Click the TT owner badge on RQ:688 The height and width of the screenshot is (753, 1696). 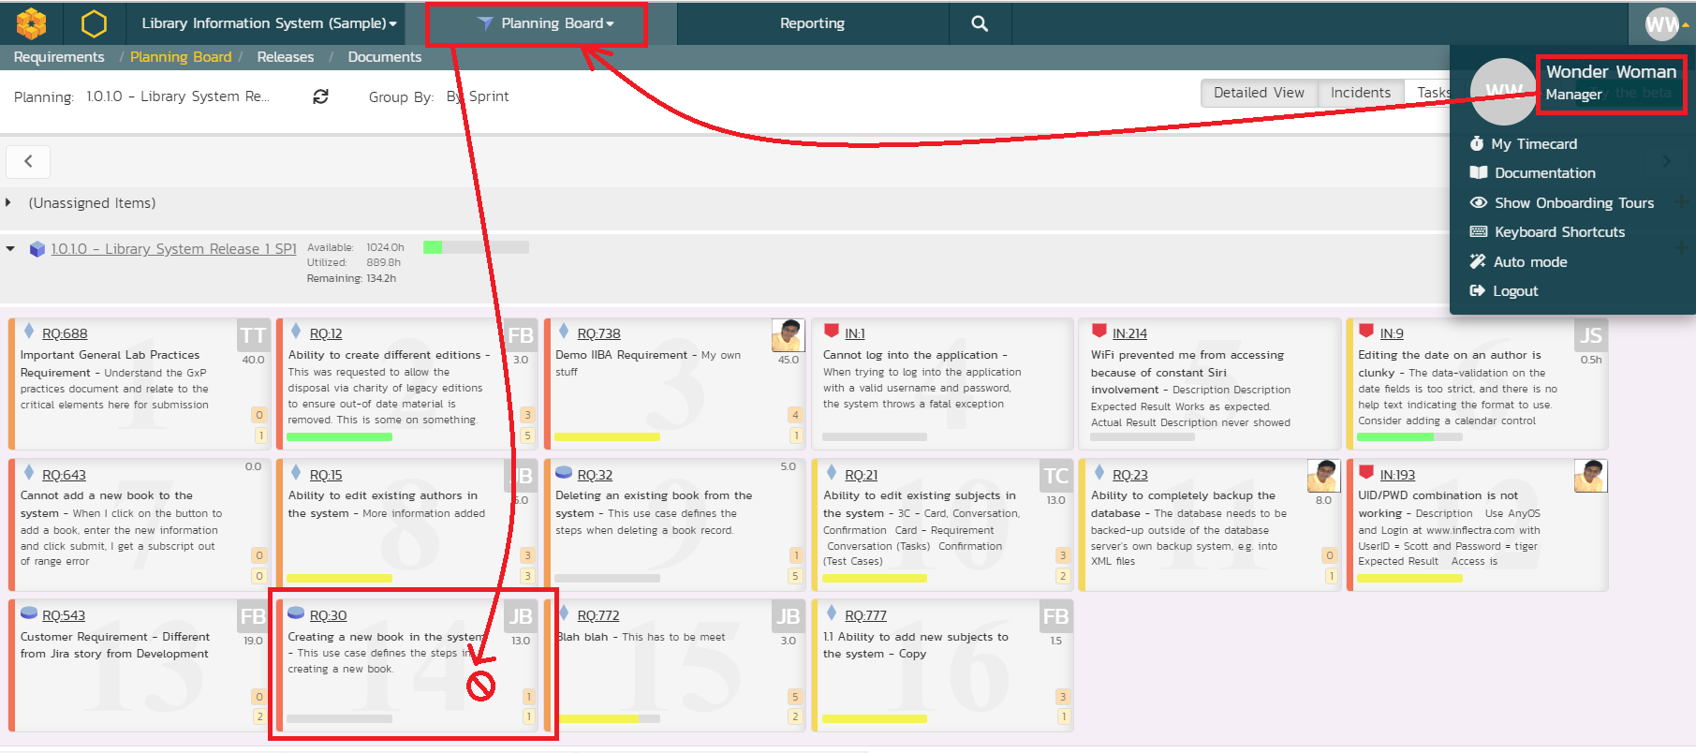click(253, 335)
